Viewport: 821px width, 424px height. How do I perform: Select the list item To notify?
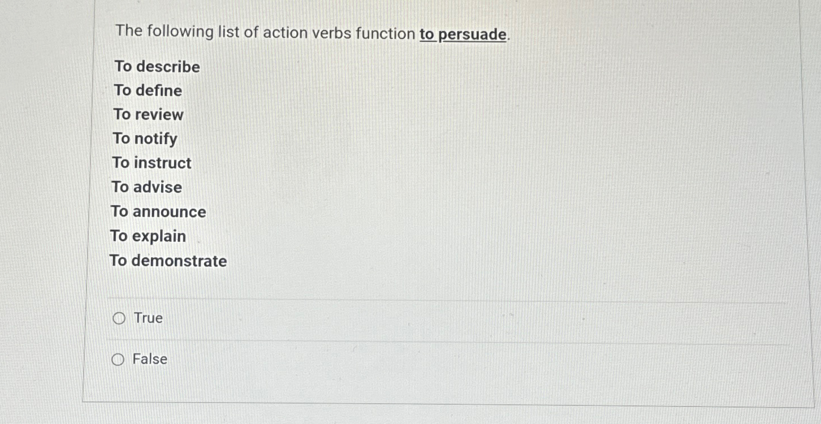point(145,139)
